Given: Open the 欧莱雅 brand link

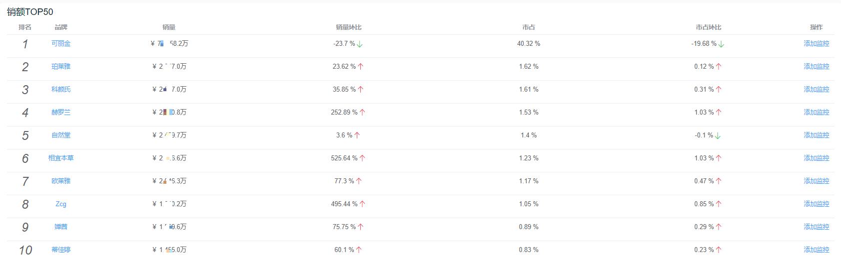Looking at the screenshot, I should (61, 181).
